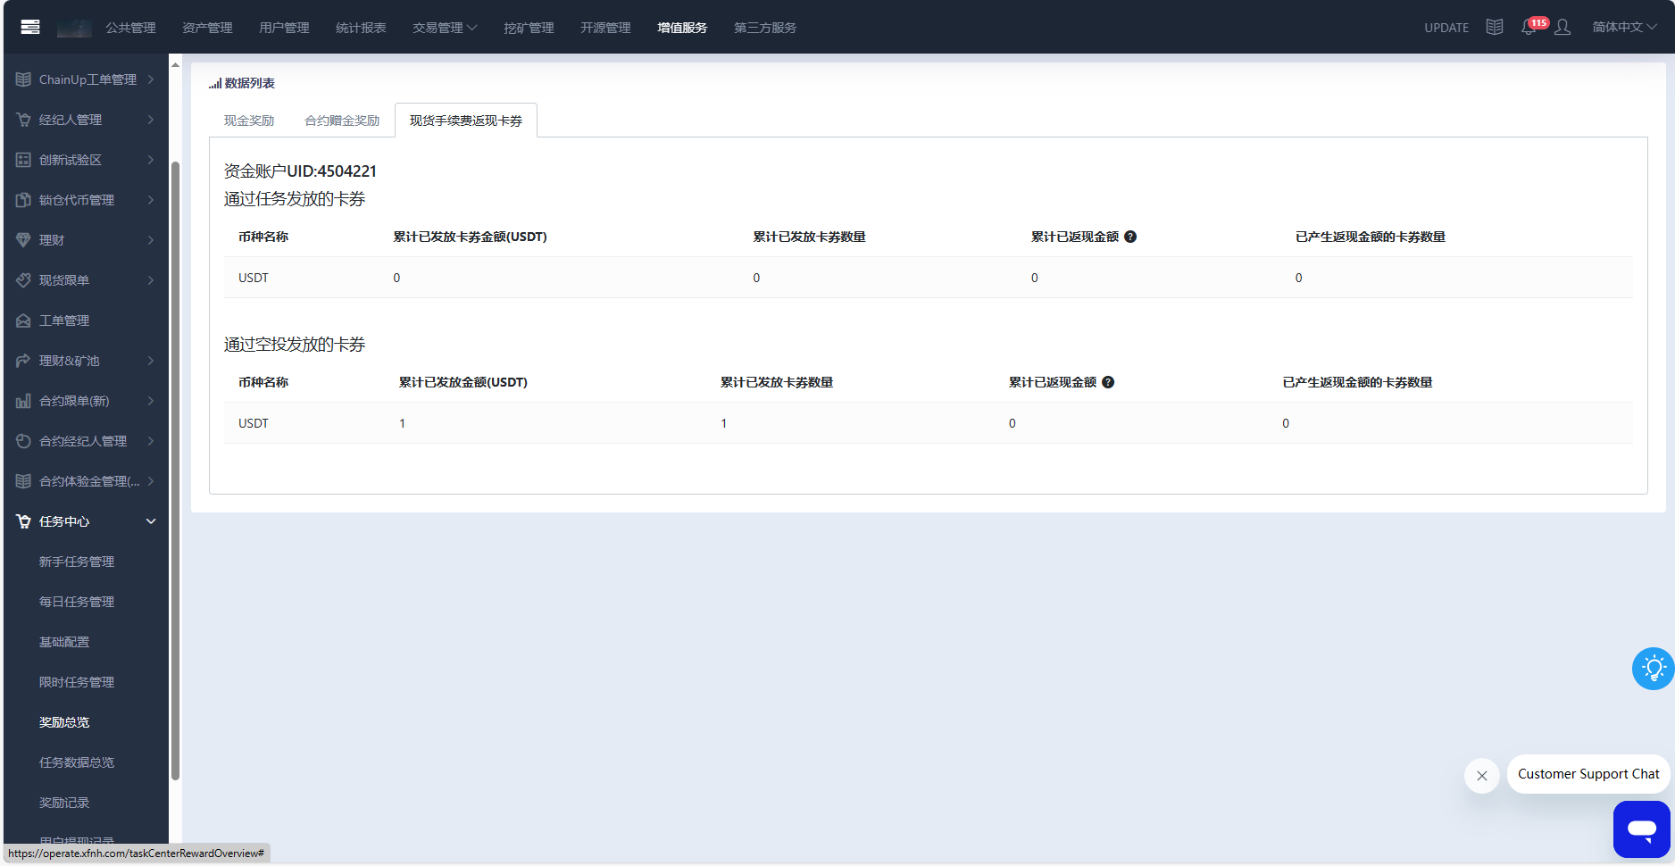Click the lightbulb tips floating button

1653,668
